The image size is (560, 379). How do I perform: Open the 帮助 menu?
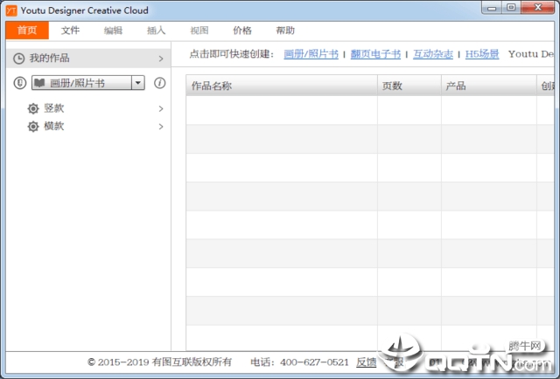pyautogui.click(x=285, y=31)
